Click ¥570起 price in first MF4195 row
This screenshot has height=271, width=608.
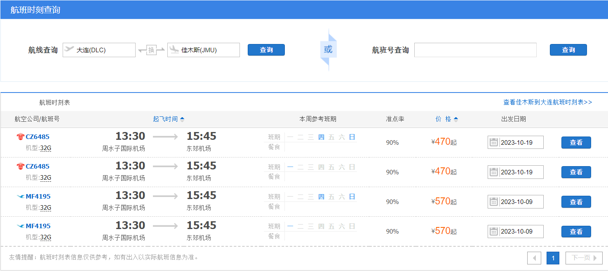[x=444, y=201]
